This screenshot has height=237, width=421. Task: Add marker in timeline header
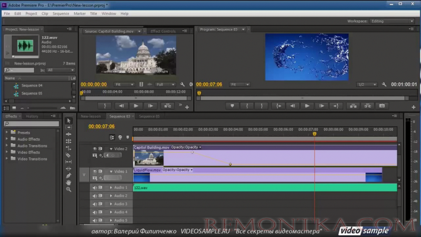[x=127, y=137]
